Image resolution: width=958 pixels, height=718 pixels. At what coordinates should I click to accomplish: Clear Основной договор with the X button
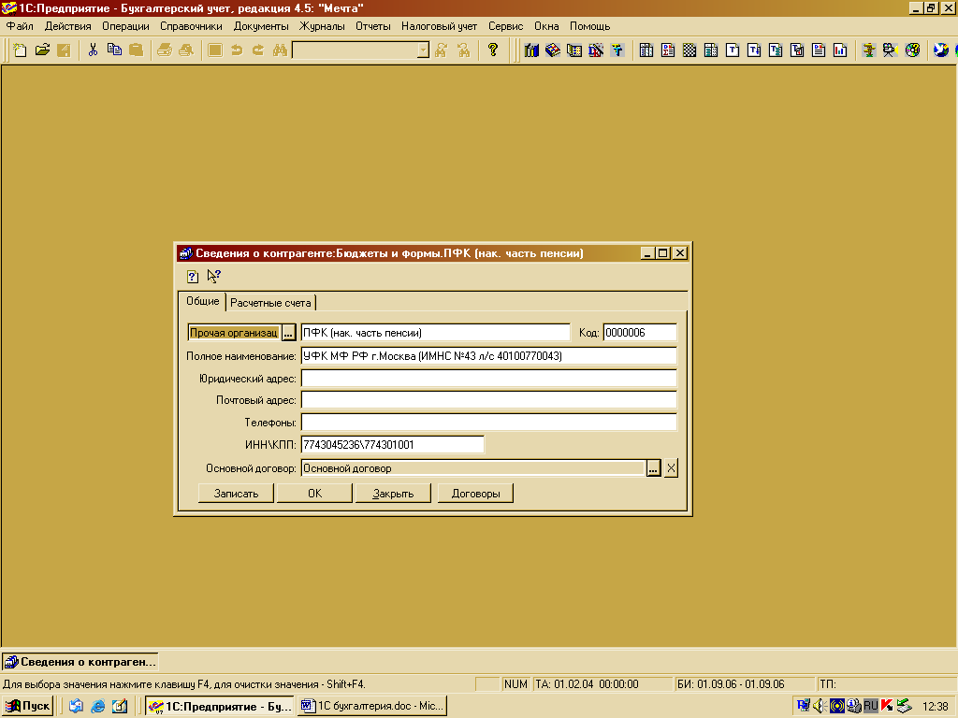pos(671,468)
